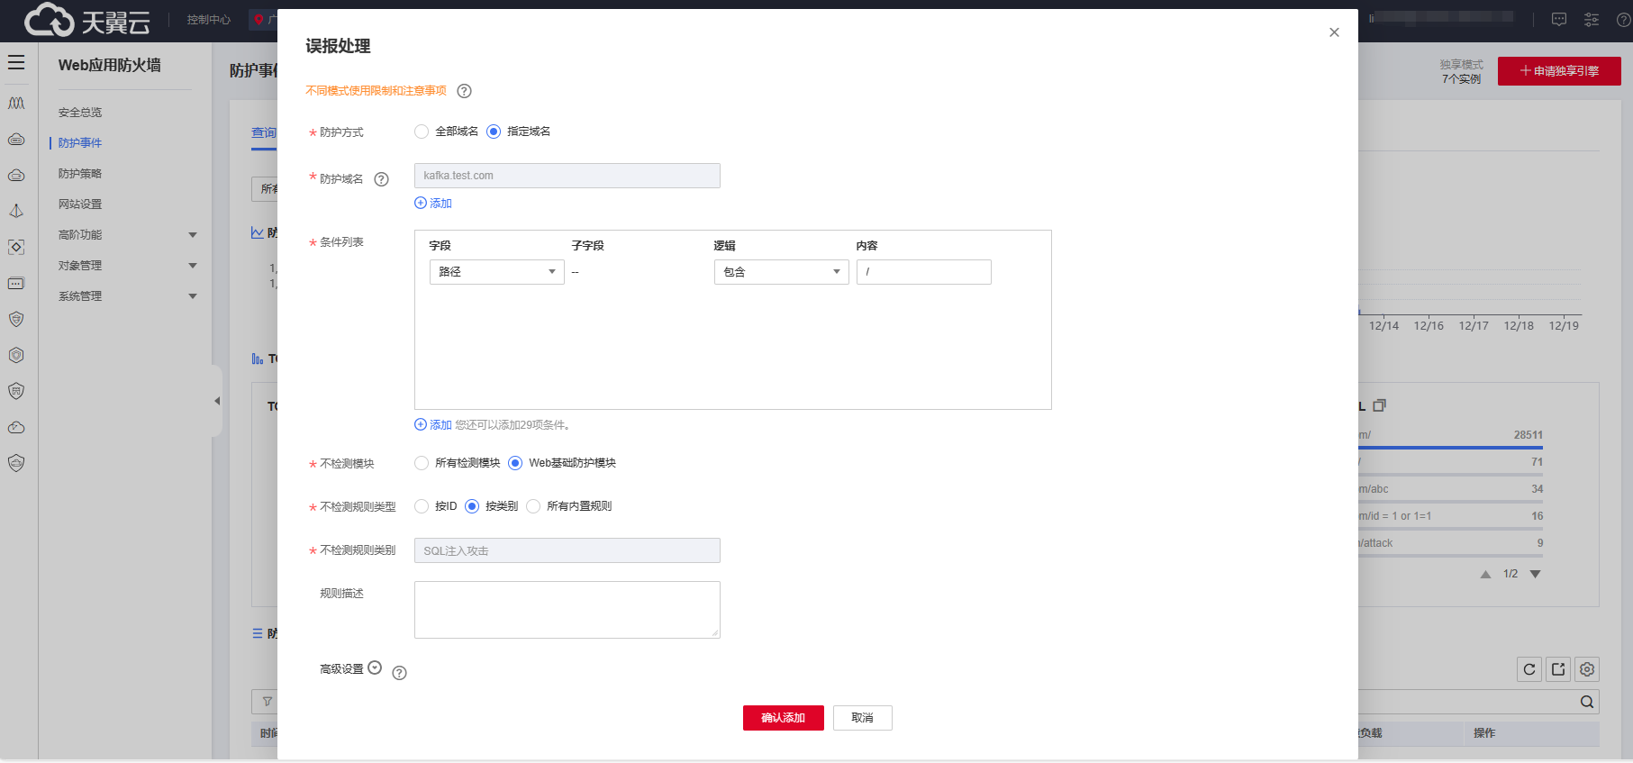Screen dimensions: 1633x763
Task: Open the column settings gear icon
Action: point(1587,669)
